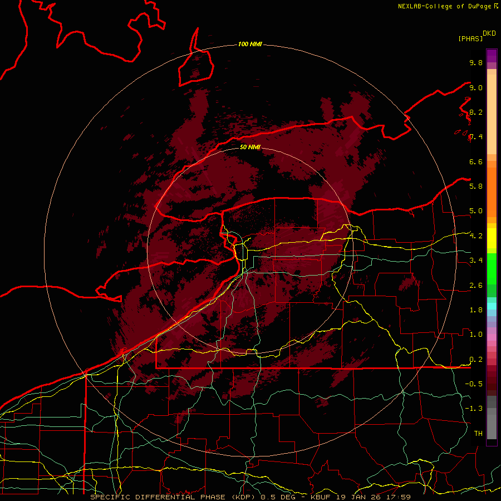501x501 pixels.
Task: Select the 0.2 value on color scale
Action: [476, 360]
